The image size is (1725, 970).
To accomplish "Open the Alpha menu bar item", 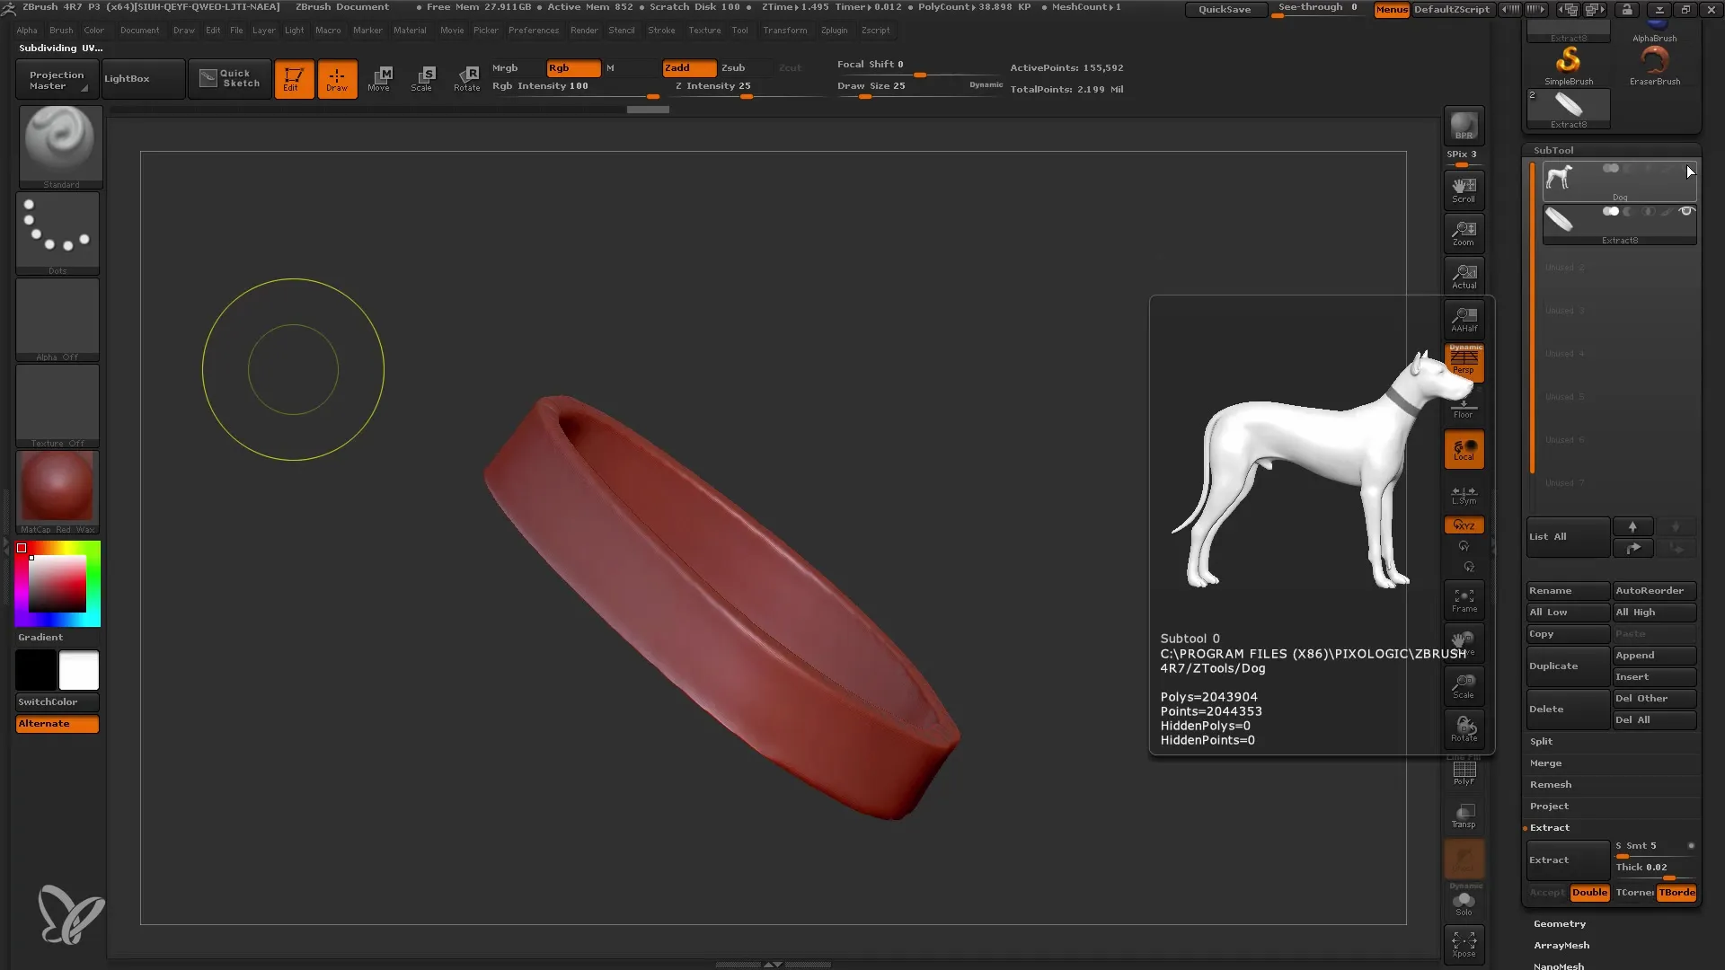I will tap(25, 30).
